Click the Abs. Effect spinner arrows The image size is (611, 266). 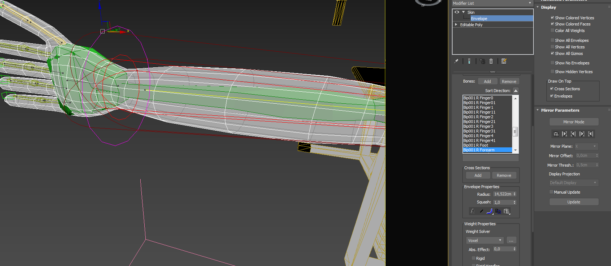pos(515,249)
